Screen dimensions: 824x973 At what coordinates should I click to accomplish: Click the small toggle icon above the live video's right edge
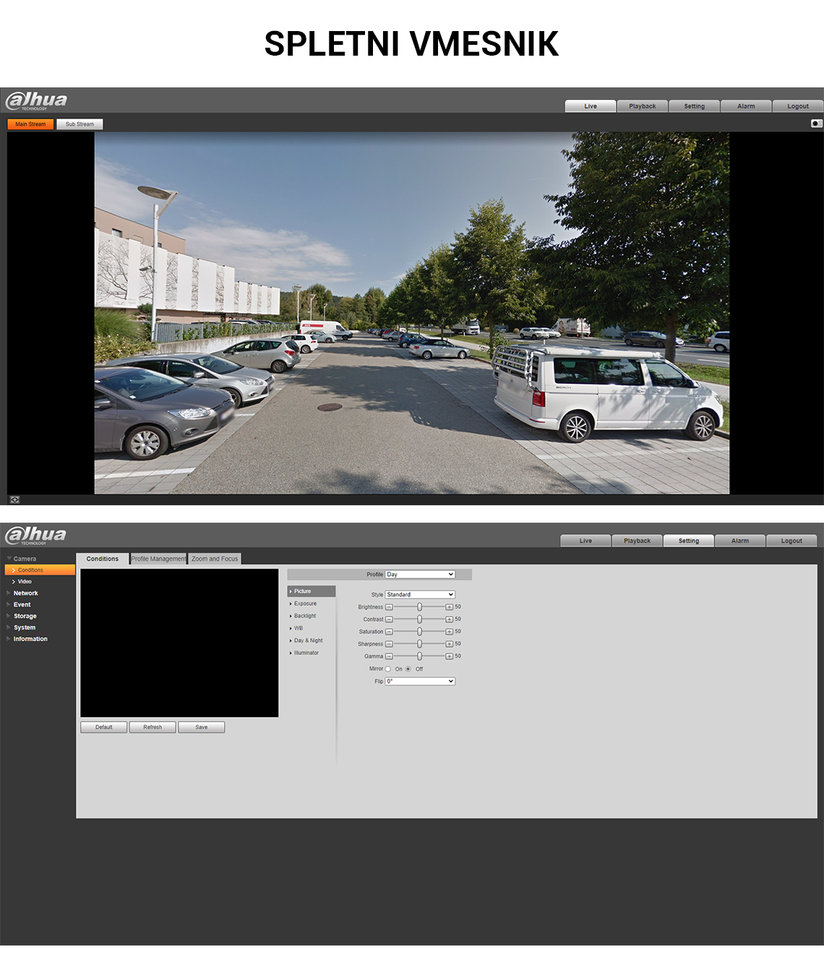point(816,124)
